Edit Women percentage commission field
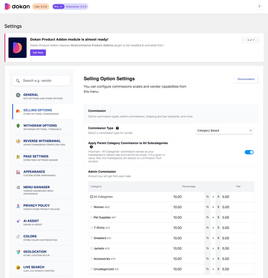Screen dimensions: 268x278 [188, 207]
